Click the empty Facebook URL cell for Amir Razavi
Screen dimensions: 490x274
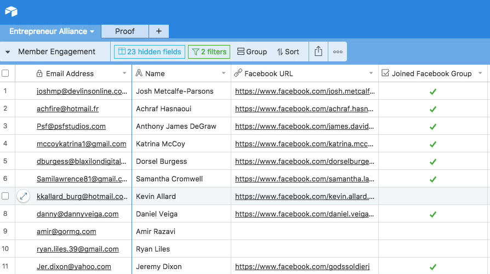pos(305,231)
